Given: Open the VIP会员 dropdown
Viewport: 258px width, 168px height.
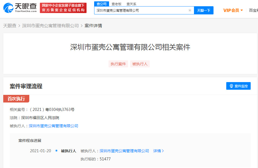Looking at the screenshot, I should coord(233,10).
